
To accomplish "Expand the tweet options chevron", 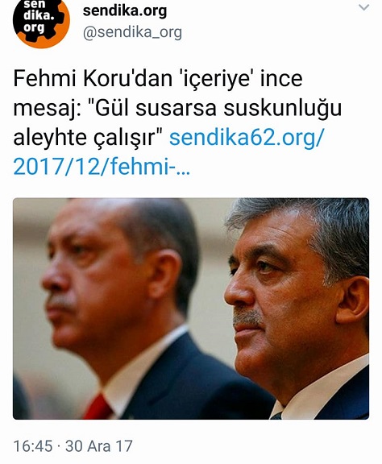I will (x=364, y=7).
